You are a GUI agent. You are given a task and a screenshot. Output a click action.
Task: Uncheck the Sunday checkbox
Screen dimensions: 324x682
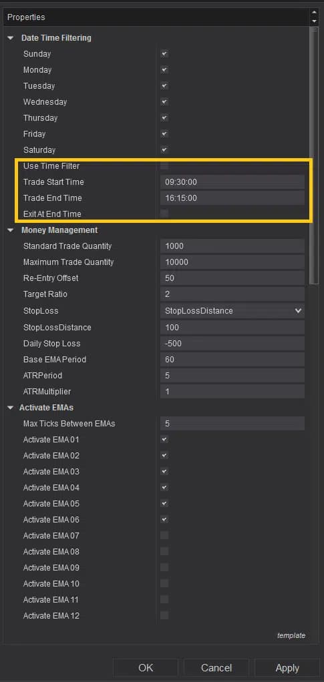click(164, 54)
